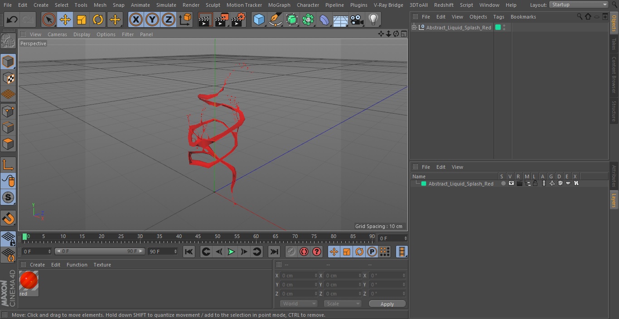Toggle Position keyframe recording
The image size is (619, 319).
pos(334,252)
